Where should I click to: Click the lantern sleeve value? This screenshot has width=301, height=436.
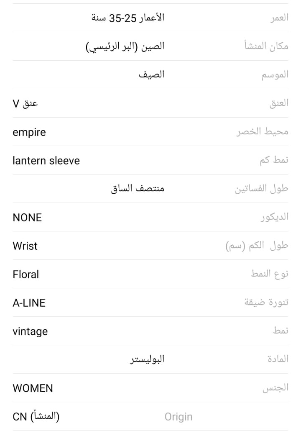46,161
